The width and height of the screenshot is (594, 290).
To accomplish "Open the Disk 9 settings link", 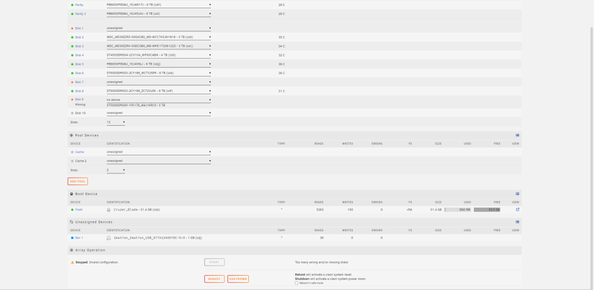I will tap(79, 100).
